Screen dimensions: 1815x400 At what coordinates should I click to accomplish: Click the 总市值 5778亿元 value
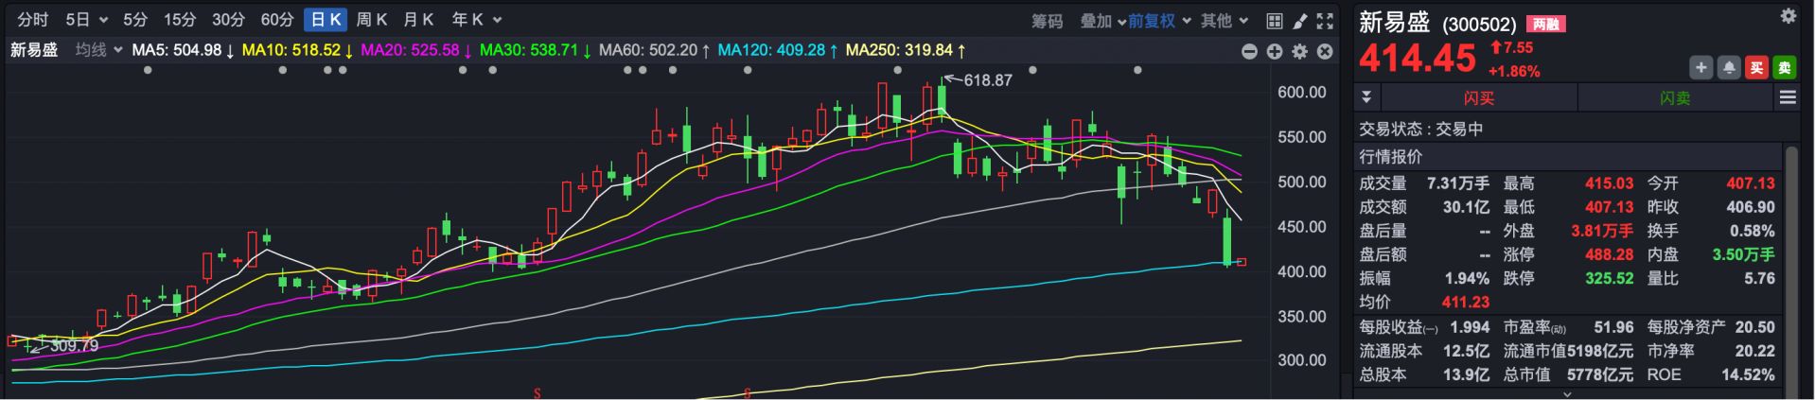1600,374
